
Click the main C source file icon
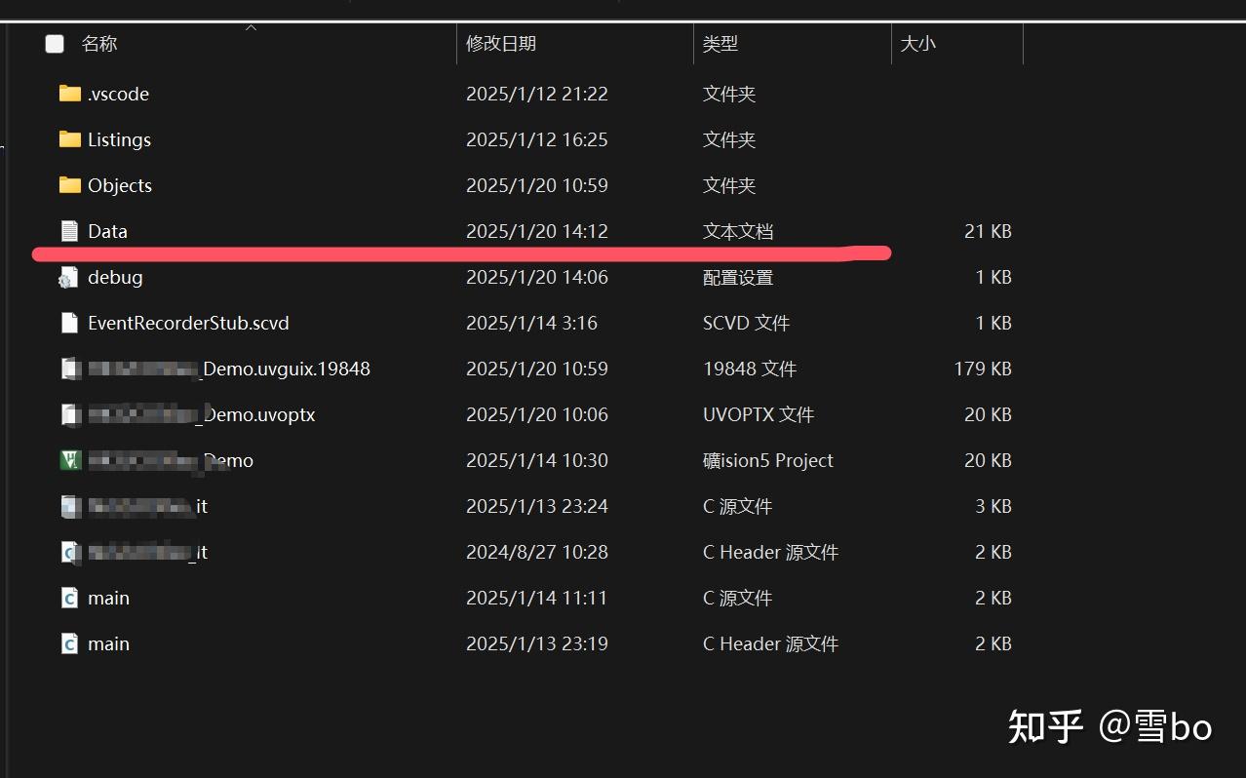click(x=69, y=598)
